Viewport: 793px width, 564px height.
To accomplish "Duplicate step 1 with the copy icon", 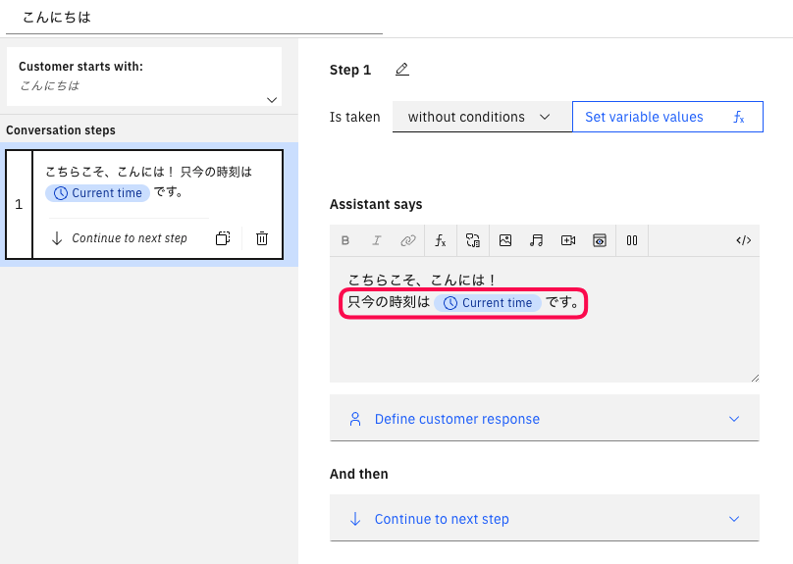I will pos(223,238).
